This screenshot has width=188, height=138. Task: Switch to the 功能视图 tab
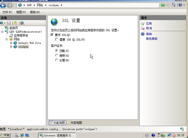tap(58, 123)
